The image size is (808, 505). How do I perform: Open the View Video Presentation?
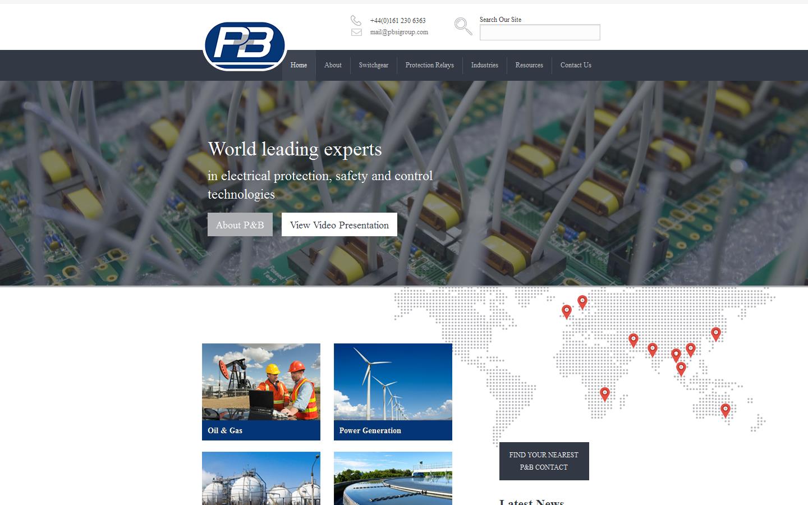[x=339, y=224]
